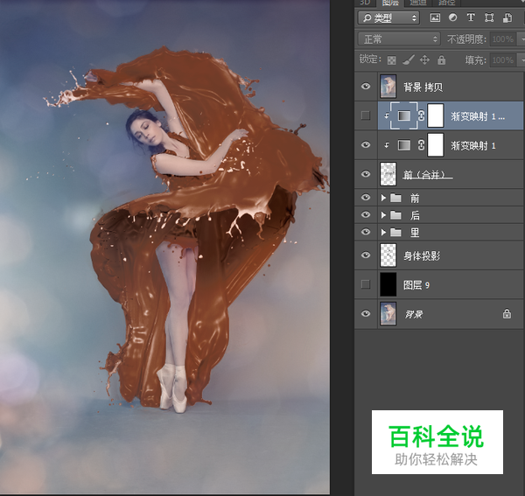This screenshot has height=496, width=525.
Task: Hide the 背景 拷贝 layer
Action: 366,87
